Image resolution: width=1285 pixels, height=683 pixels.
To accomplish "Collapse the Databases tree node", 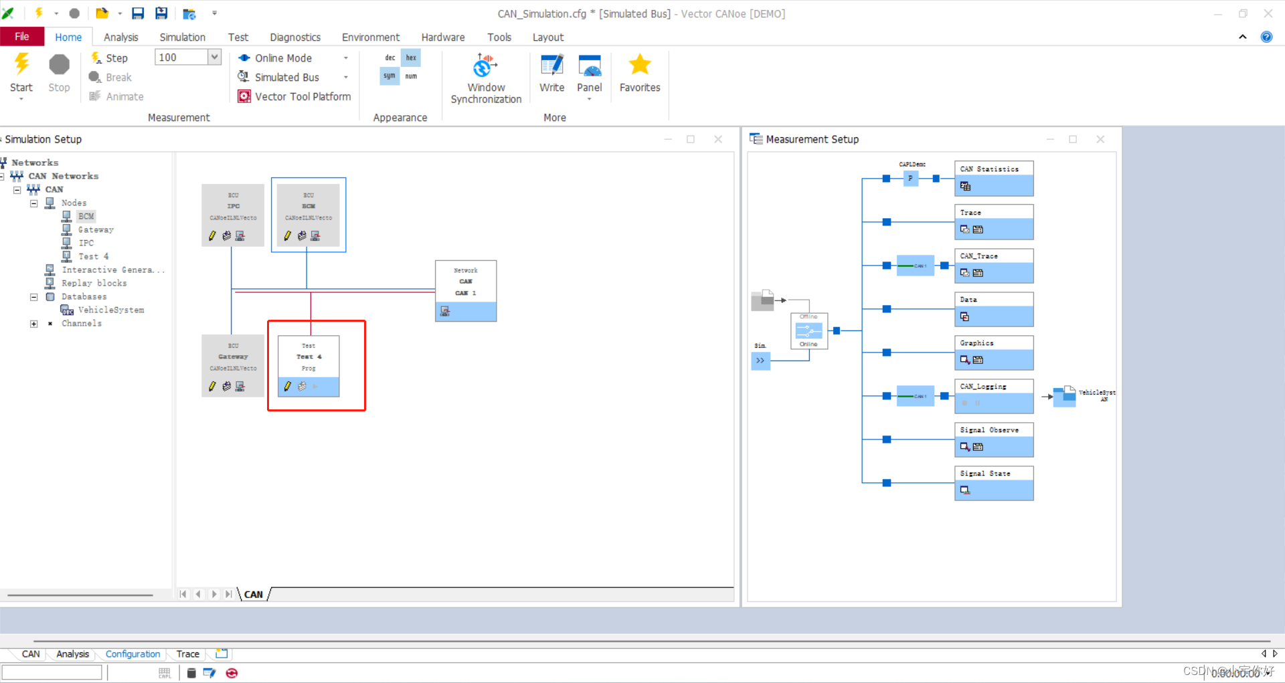I will click(x=33, y=297).
